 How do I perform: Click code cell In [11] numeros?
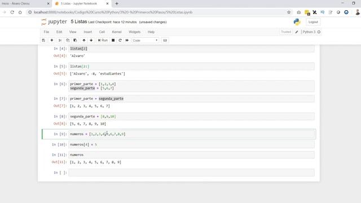coord(192,155)
